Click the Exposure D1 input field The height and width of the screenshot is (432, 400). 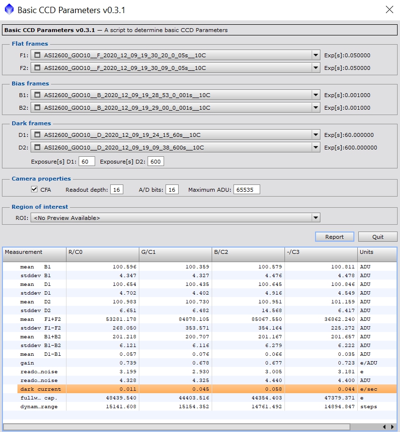coord(86,162)
